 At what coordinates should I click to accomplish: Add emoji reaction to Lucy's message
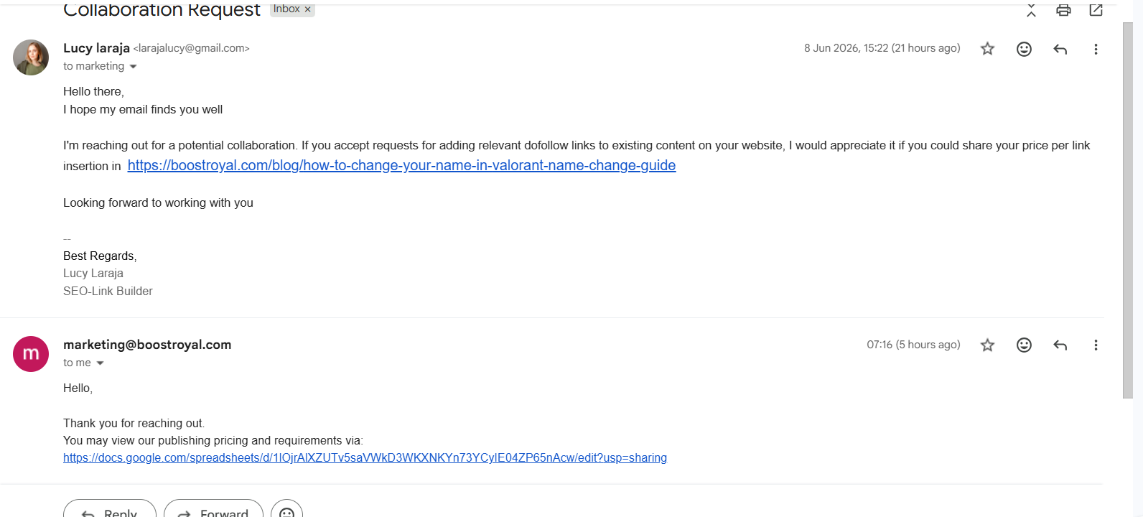pos(1025,49)
